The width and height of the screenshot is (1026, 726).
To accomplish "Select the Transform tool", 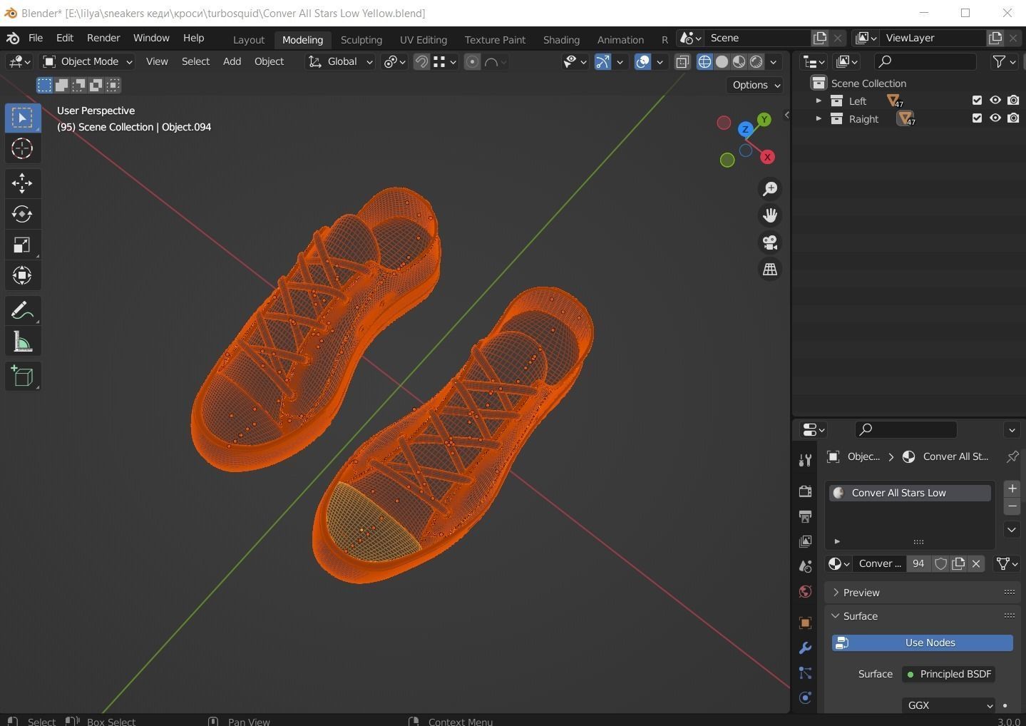I will 22,275.
